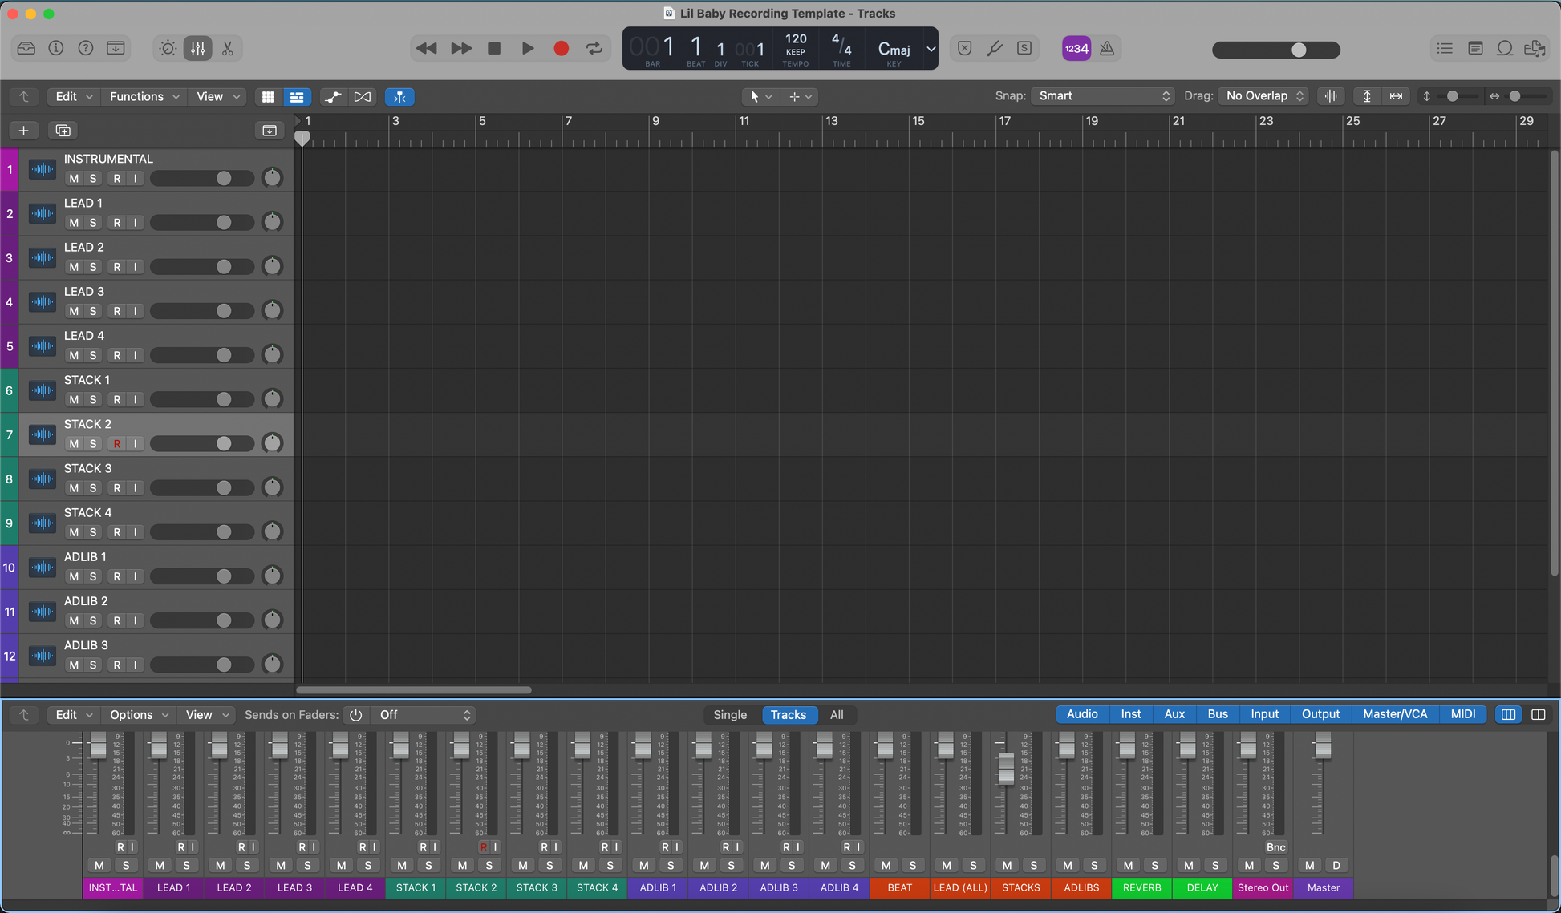Mute the LEAD 1 track

click(x=74, y=223)
